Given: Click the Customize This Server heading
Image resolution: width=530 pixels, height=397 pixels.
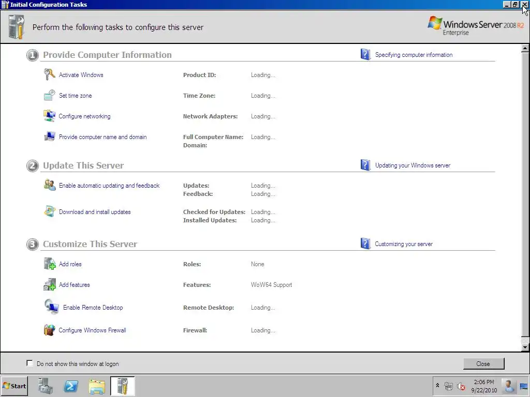Looking at the screenshot, I should [x=90, y=244].
